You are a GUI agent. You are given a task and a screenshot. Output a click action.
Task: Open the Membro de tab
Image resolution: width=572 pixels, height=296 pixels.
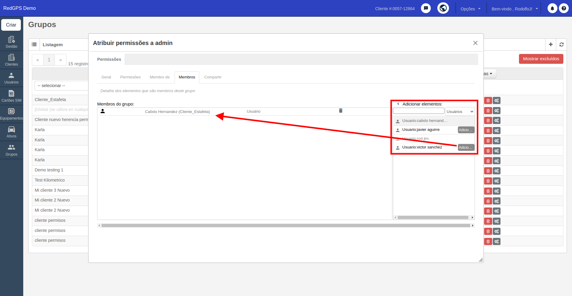[x=159, y=77]
